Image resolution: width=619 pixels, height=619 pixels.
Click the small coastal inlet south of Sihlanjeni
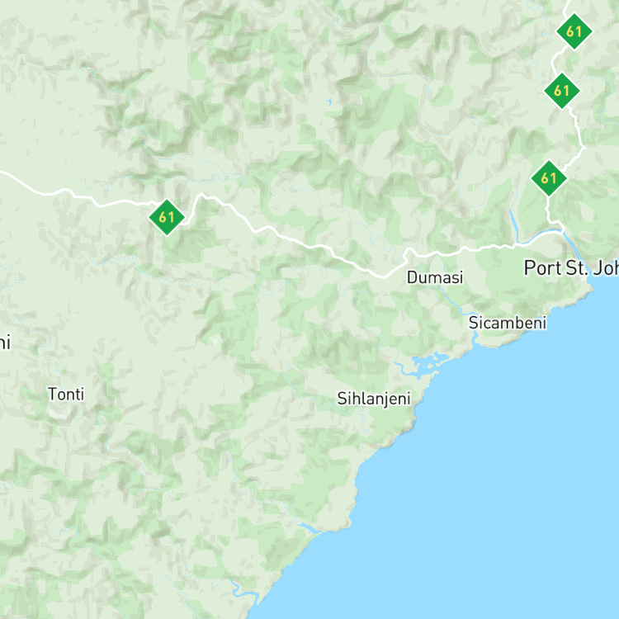[308, 528]
